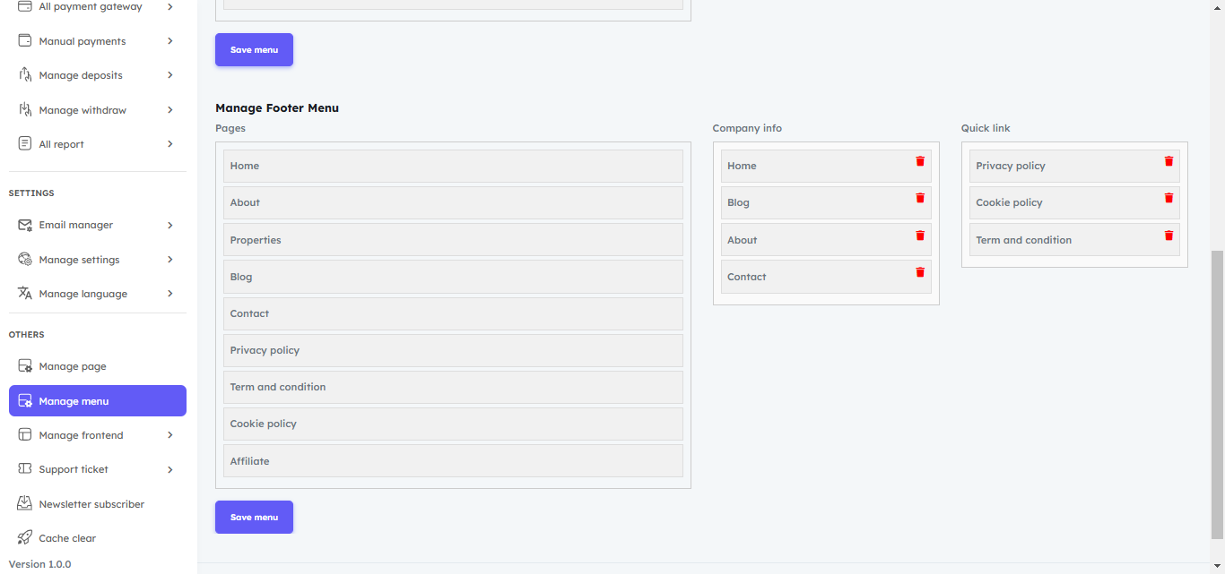Expand the Manage frontend submenu arrow

[x=169, y=435]
